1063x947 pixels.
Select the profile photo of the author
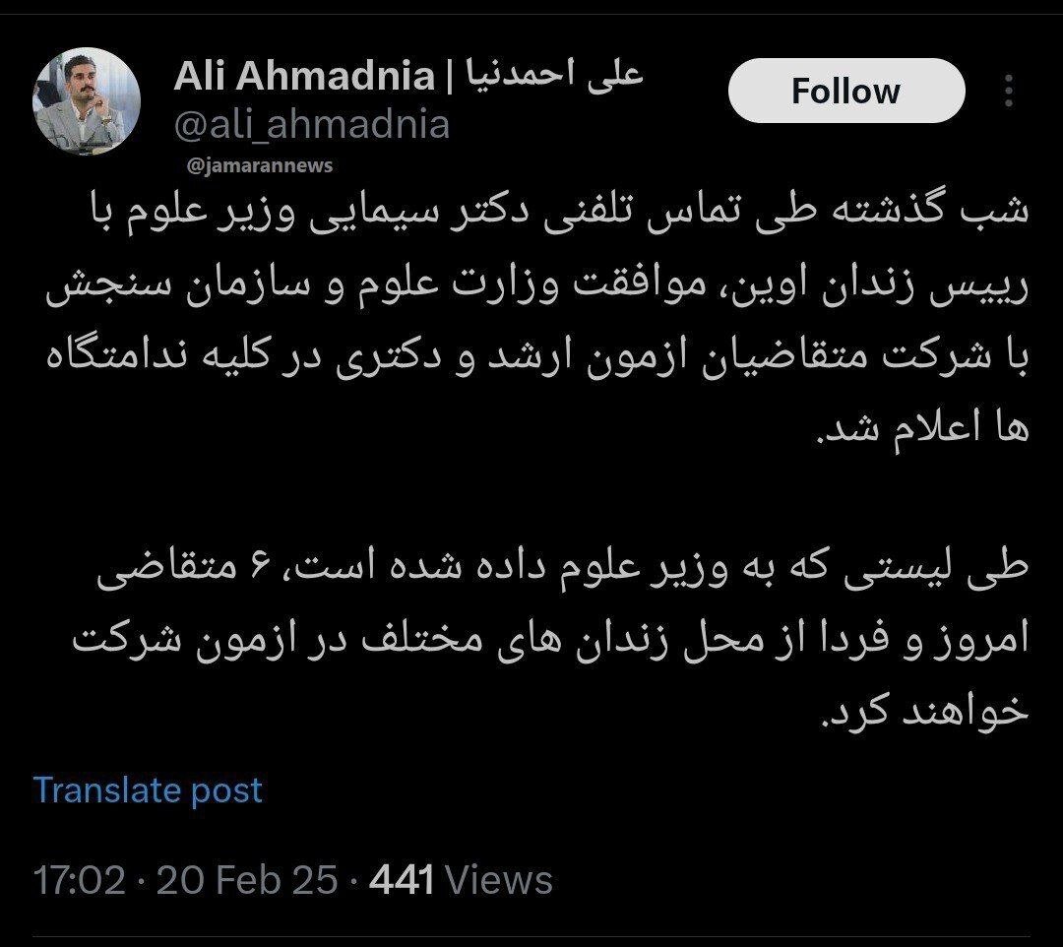tap(89, 98)
